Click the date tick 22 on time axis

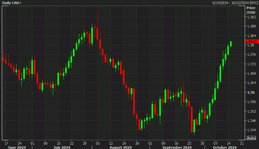click(x=72, y=143)
